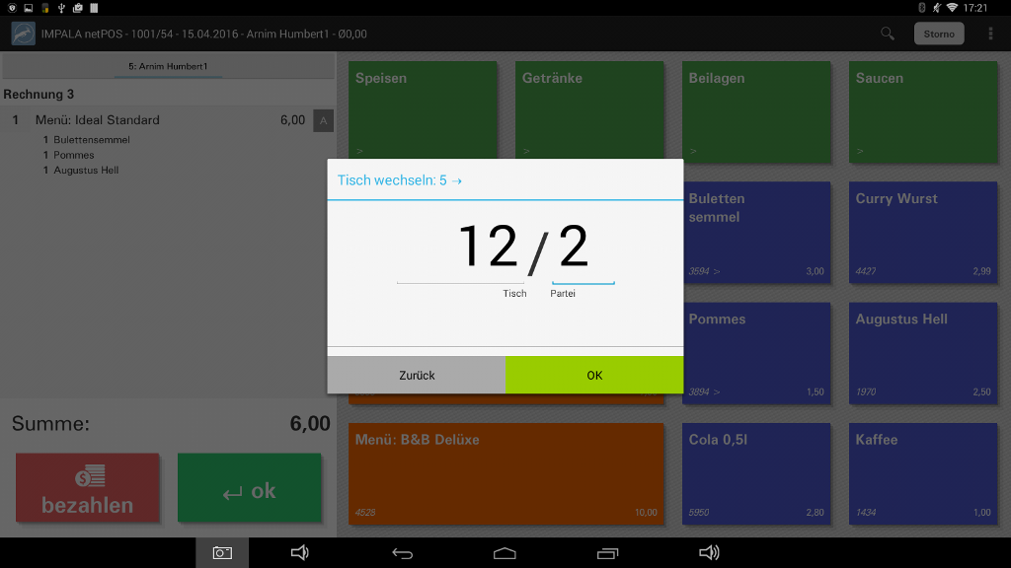The width and height of the screenshot is (1011, 568).
Task: Tap the Android home navigation icon
Action: (x=505, y=553)
